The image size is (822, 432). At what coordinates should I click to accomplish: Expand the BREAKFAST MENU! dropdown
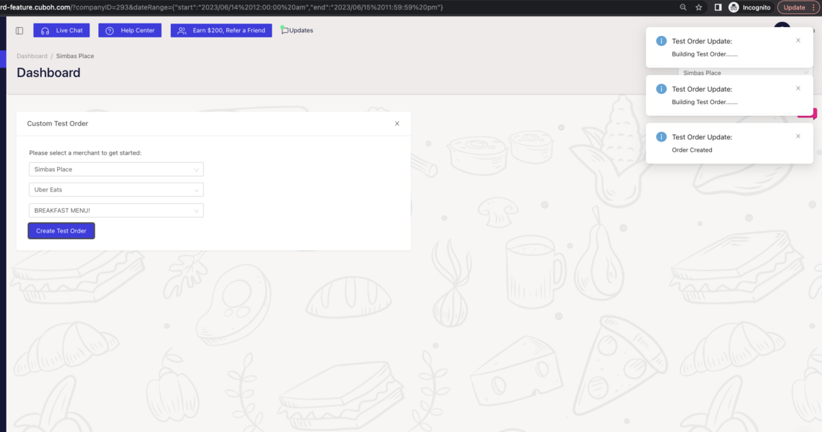pos(116,210)
